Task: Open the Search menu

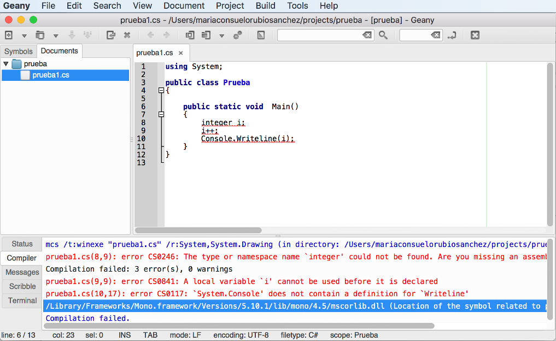Action: tap(107, 5)
